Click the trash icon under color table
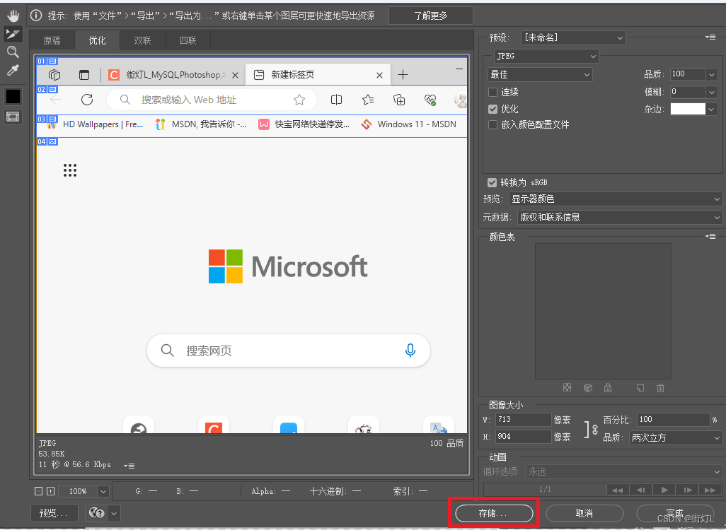The height and width of the screenshot is (530, 726). point(661,387)
